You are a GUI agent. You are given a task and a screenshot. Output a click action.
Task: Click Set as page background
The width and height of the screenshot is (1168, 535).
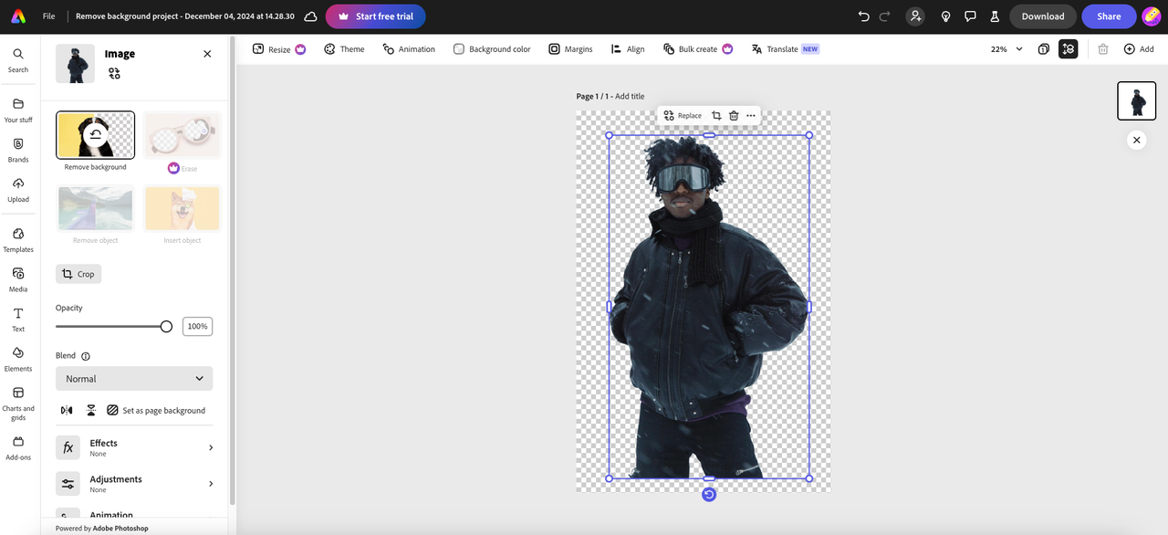(156, 410)
